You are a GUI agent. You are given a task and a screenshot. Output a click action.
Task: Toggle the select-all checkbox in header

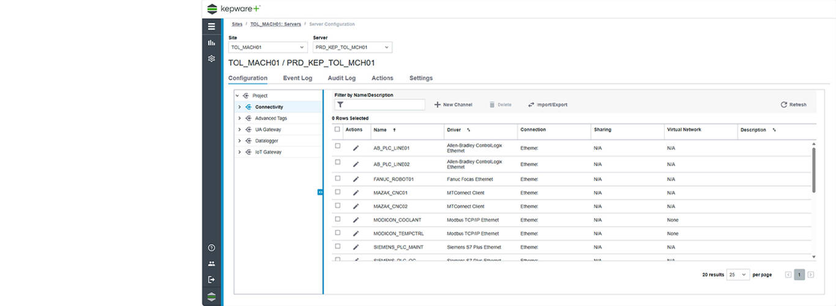337,130
